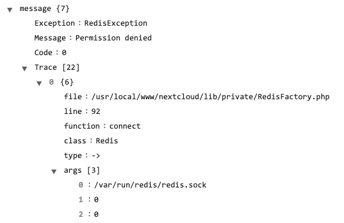Select the function value connect
This screenshot has height=223, width=344.
(x=125, y=126)
